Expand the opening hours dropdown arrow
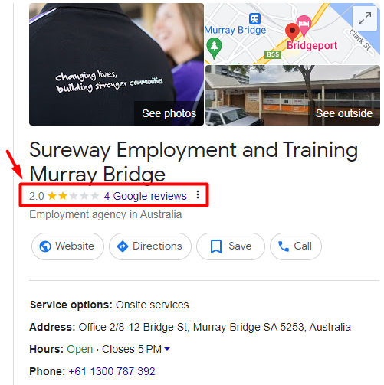Image resolution: width=384 pixels, height=385 pixels. point(167,349)
